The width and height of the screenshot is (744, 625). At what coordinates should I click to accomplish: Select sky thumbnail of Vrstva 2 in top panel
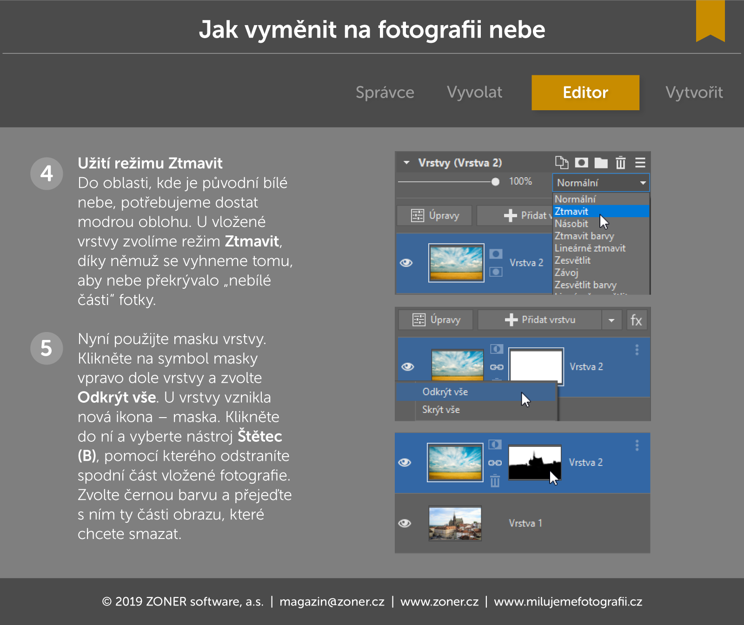click(x=456, y=263)
